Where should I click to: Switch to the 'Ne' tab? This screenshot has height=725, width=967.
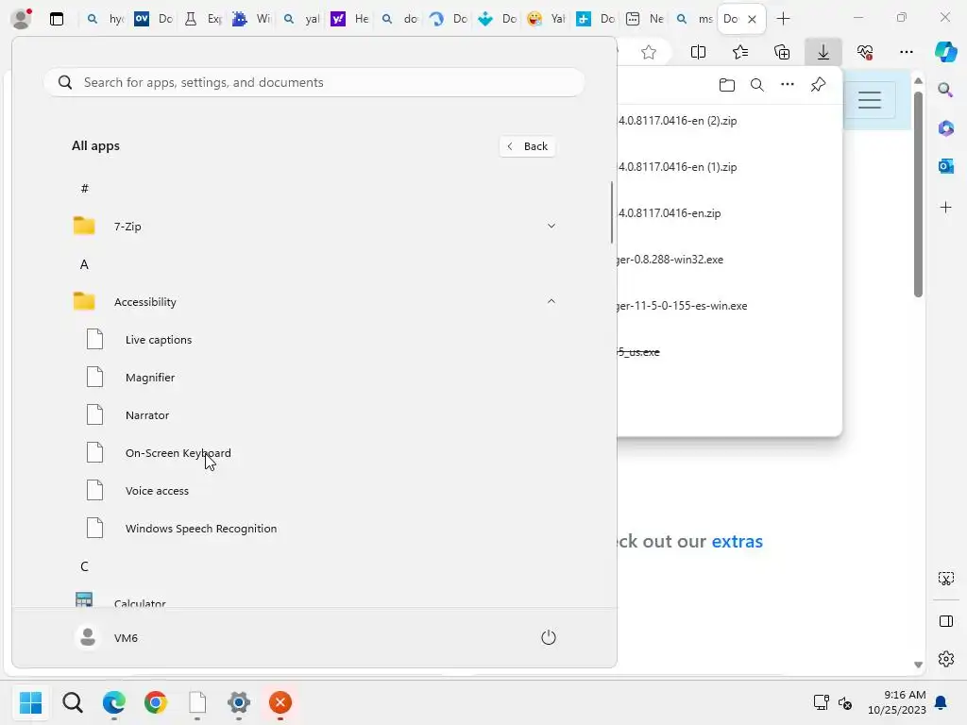tap(645, 19)
